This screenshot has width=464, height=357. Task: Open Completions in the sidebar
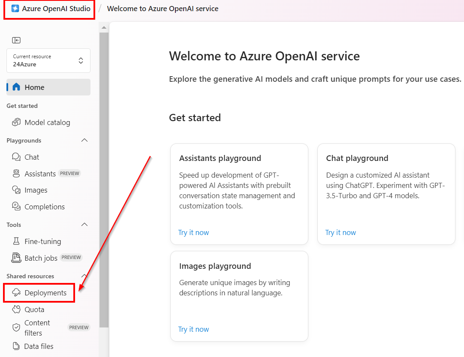44,207
